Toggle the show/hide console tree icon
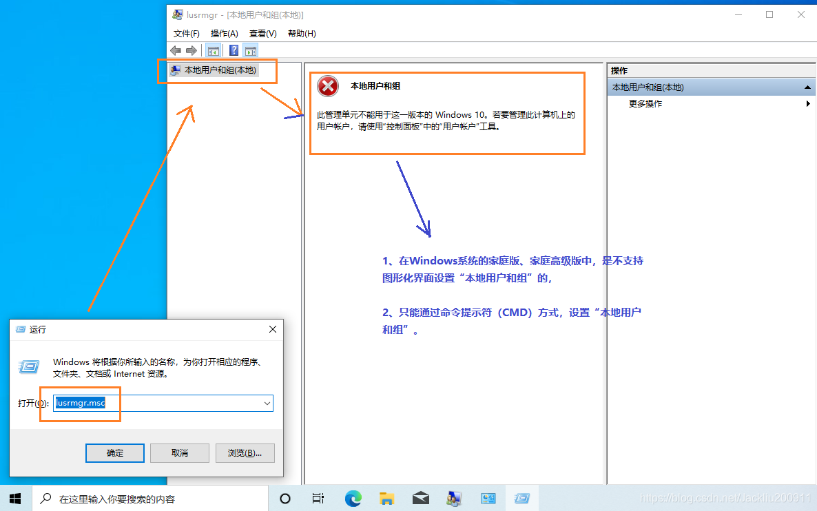 coord(213,50)
